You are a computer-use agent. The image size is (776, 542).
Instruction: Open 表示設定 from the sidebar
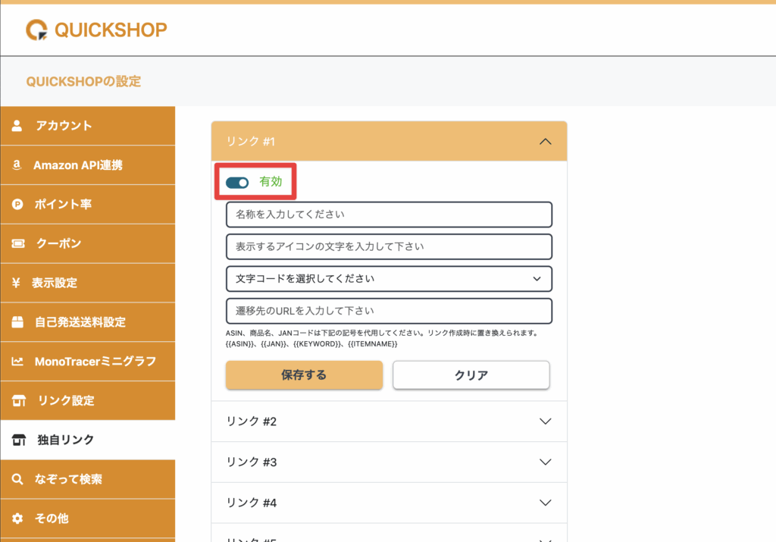point(88,283)
